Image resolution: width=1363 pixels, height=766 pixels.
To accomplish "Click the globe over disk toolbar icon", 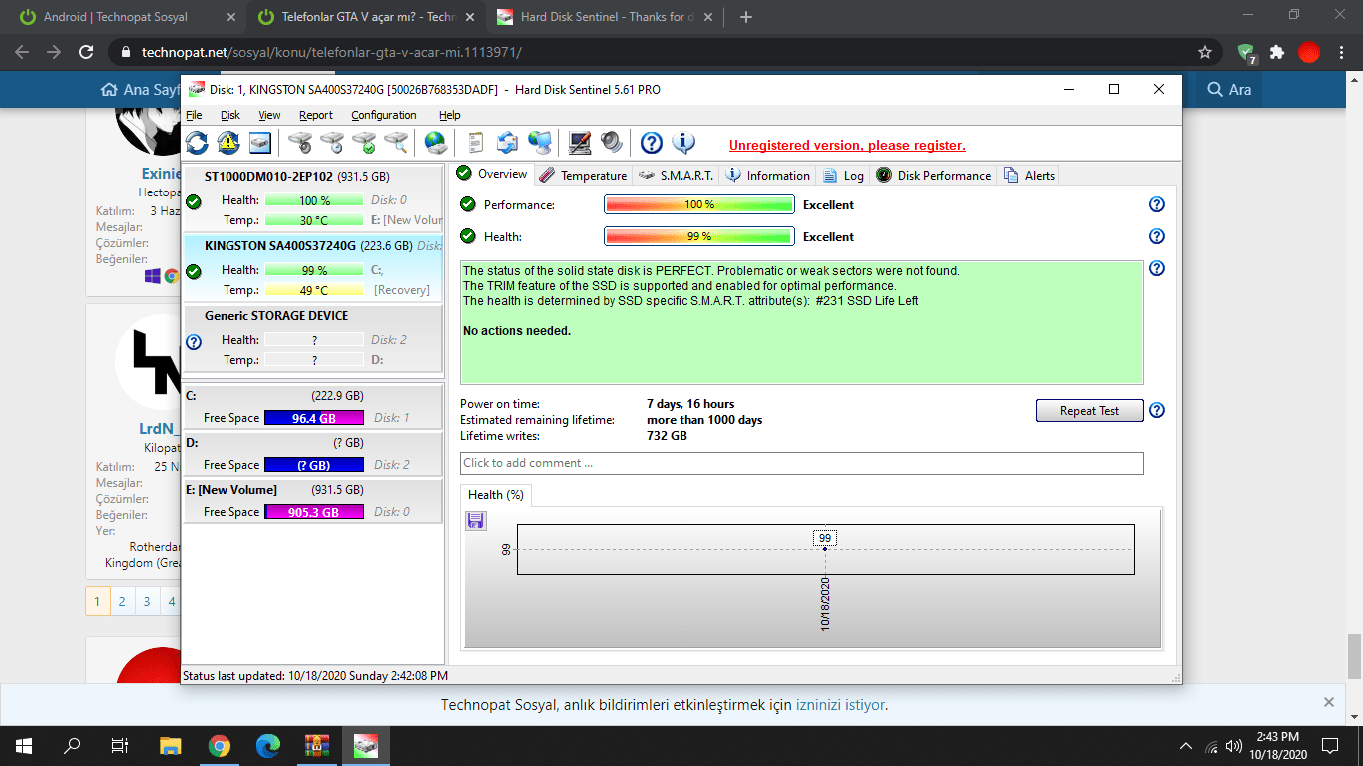I will (x=436, y=143).
